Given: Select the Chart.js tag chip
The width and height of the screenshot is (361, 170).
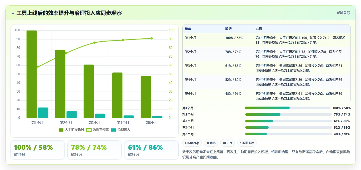Looking at the screenshot, I should (192, 143).
